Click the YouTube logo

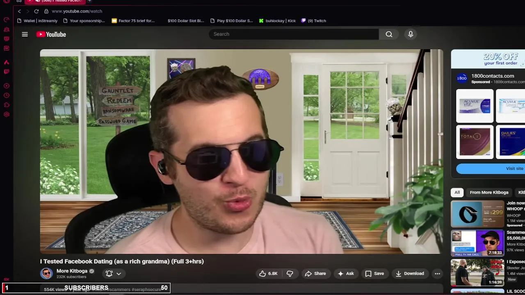coord(51,34)
